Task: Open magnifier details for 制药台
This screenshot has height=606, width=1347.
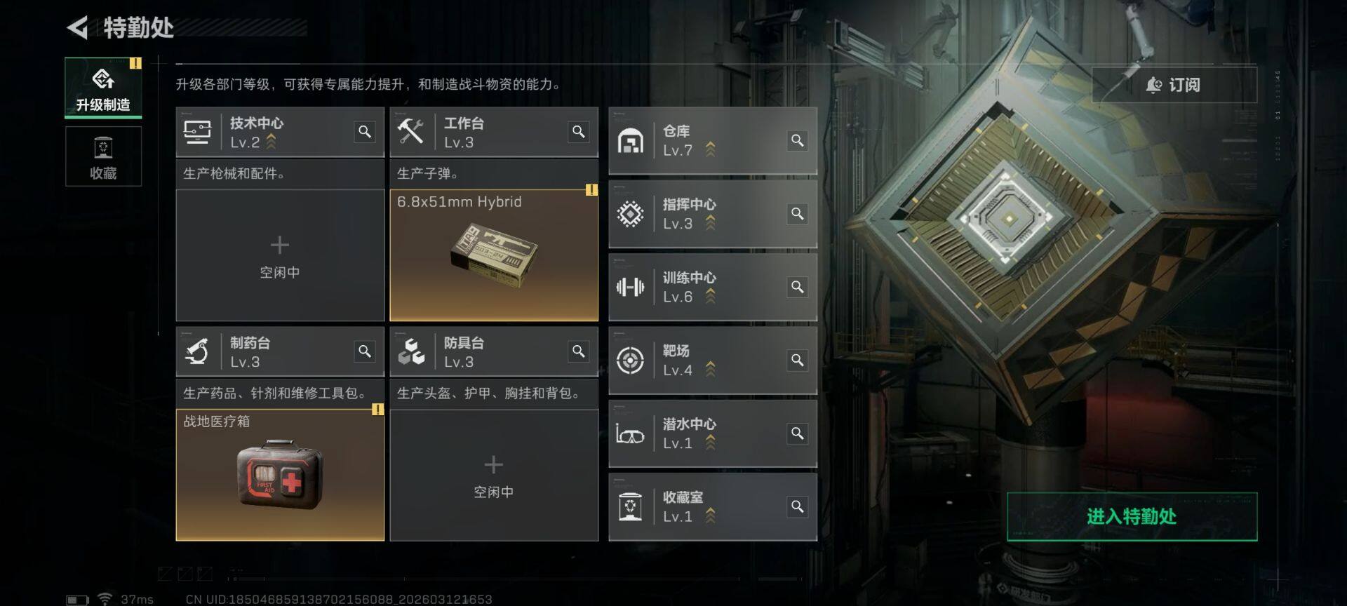Action: coord(365,351)
